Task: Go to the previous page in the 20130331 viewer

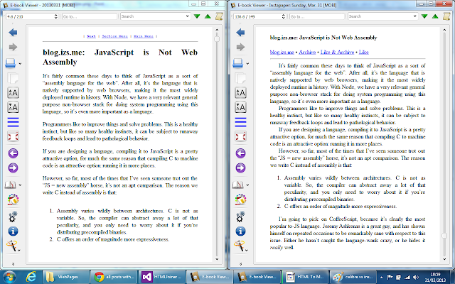Action: [x=13, y=153]
